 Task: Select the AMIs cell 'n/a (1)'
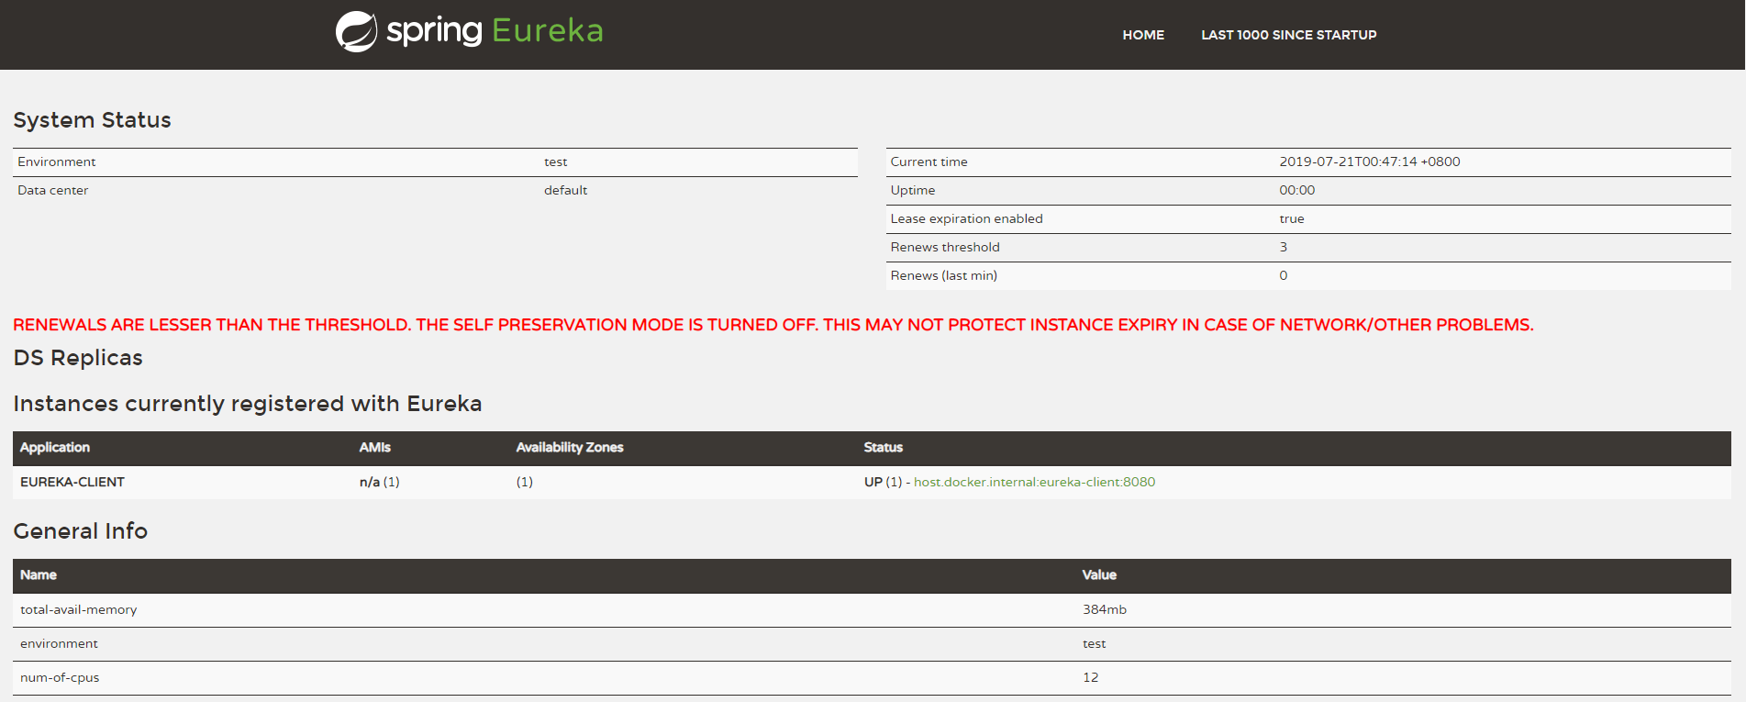(x=380, y=482)
